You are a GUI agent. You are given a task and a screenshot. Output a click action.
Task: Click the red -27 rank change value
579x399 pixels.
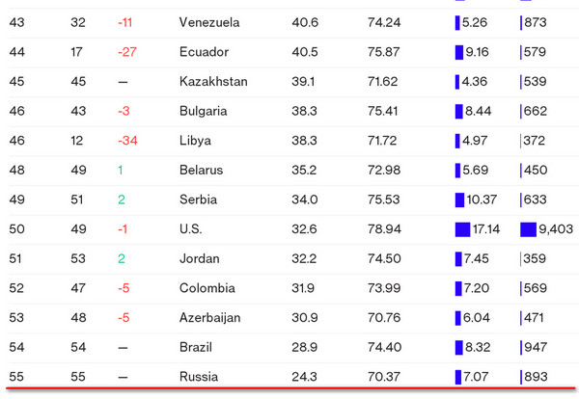(x=126, y=52)
